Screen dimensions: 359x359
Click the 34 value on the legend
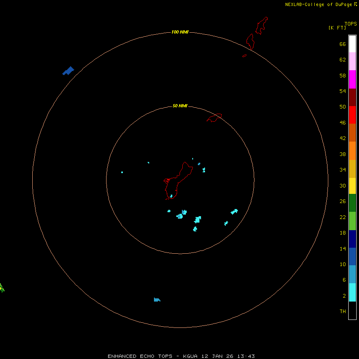(x=343, y=170)
